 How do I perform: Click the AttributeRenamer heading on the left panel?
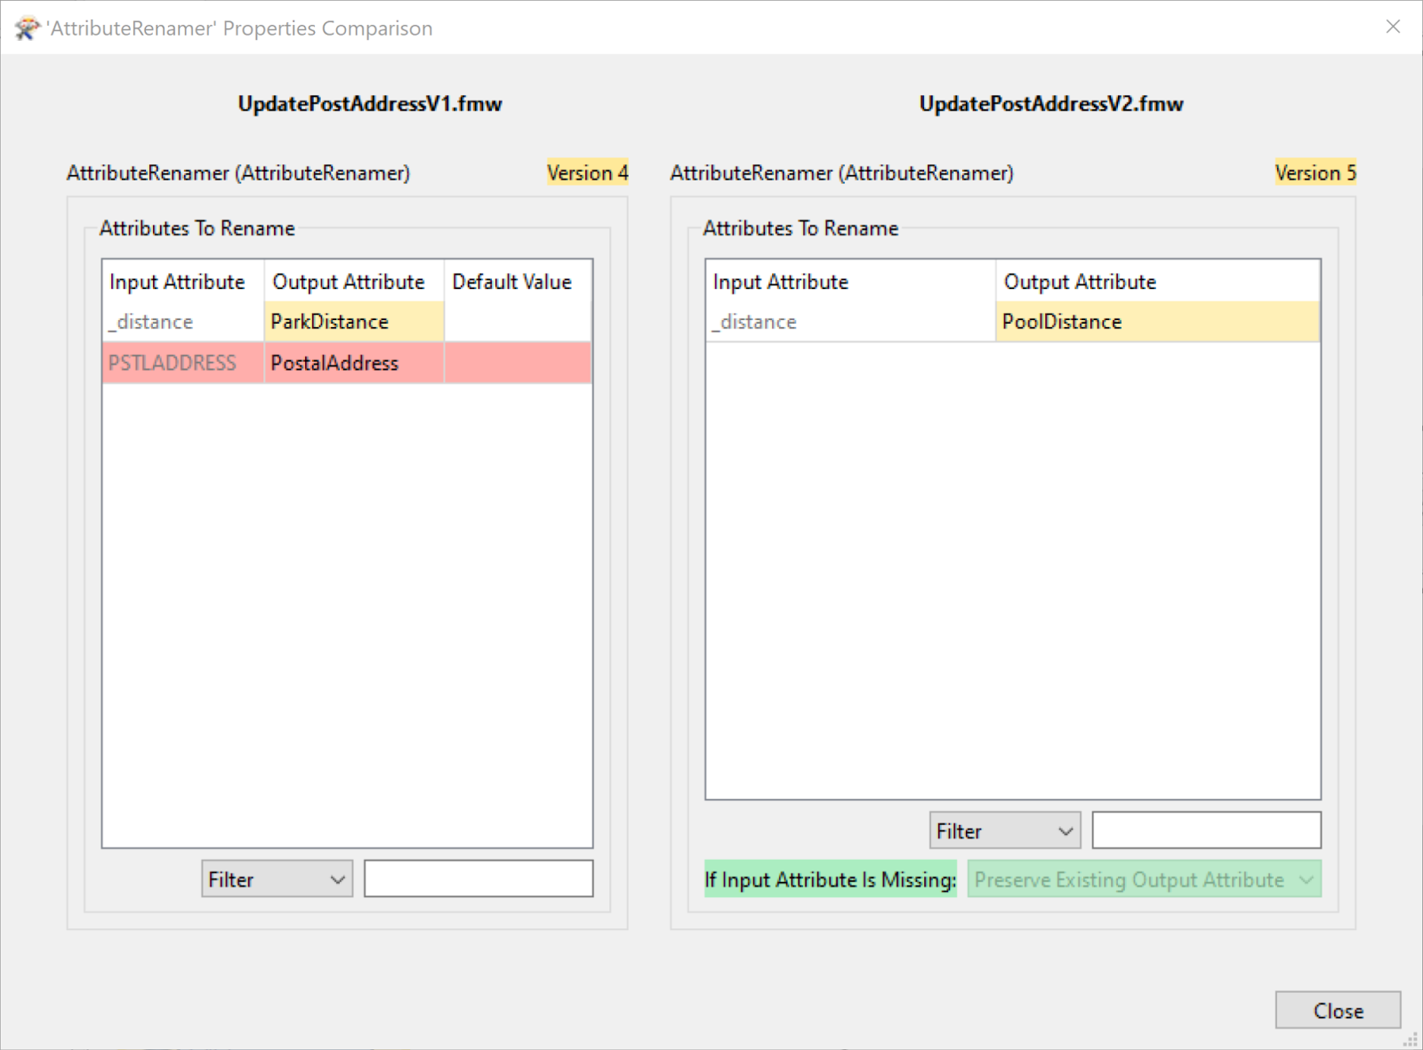click(237, 172)
